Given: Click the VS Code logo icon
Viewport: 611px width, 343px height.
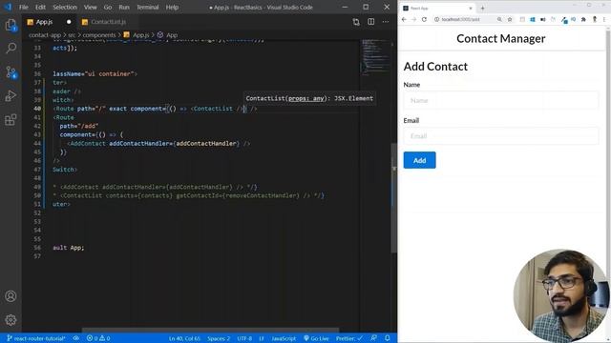Looking at the screenshot, I should (8, 7).
